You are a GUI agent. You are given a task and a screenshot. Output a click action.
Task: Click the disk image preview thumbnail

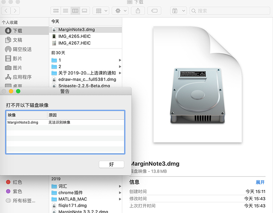coord(197,84)
